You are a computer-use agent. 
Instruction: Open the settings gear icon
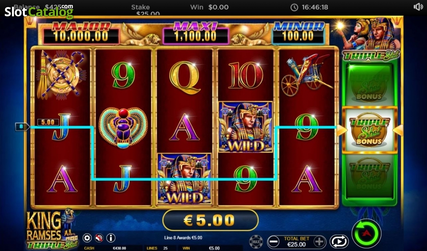[x=87, y=238]
